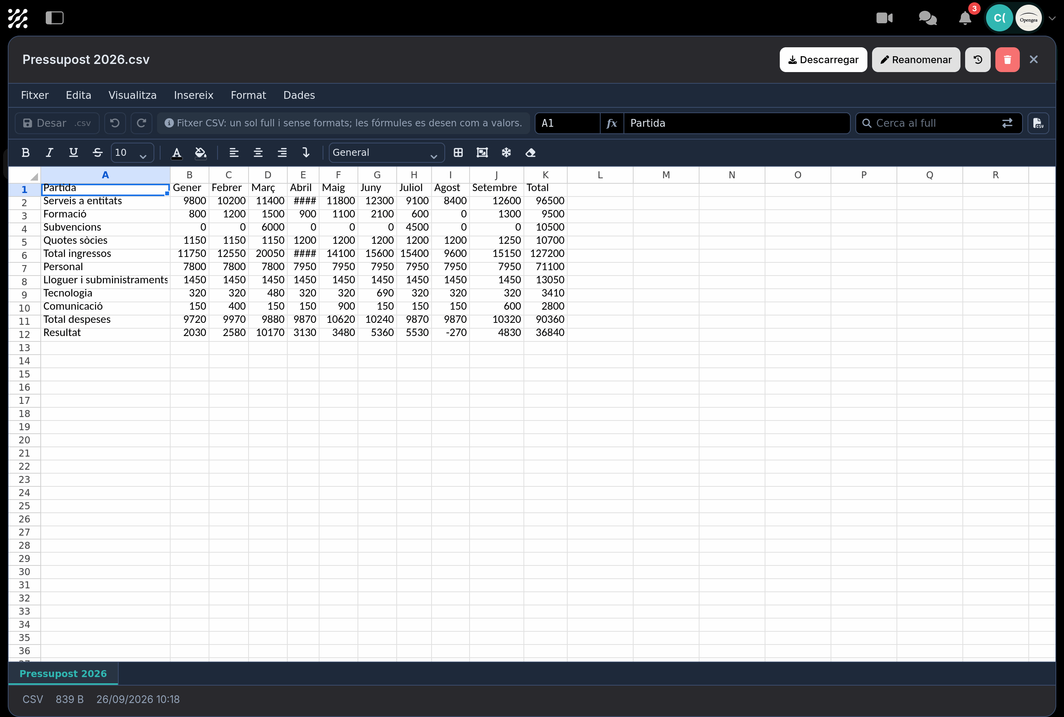Click the Reanomenar button
Screen dimensions: 1064x717
coord(916,60)
